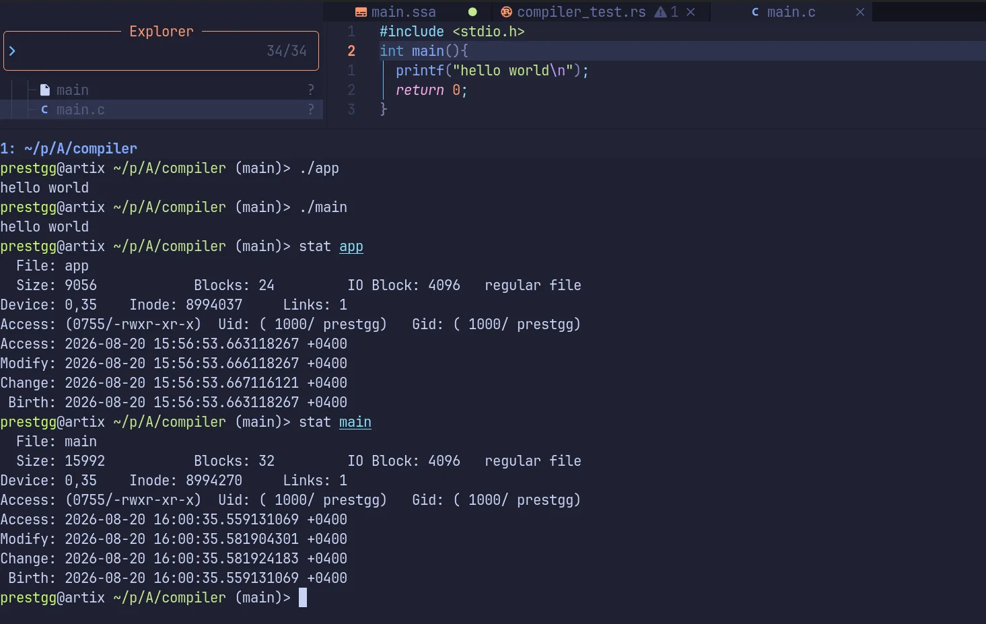Click the unsaved dot on main.ssa tab

(x=472, y=12)
